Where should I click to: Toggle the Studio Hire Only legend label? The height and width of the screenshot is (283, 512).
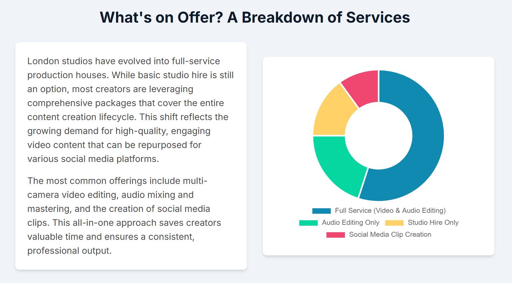(433, 222)
